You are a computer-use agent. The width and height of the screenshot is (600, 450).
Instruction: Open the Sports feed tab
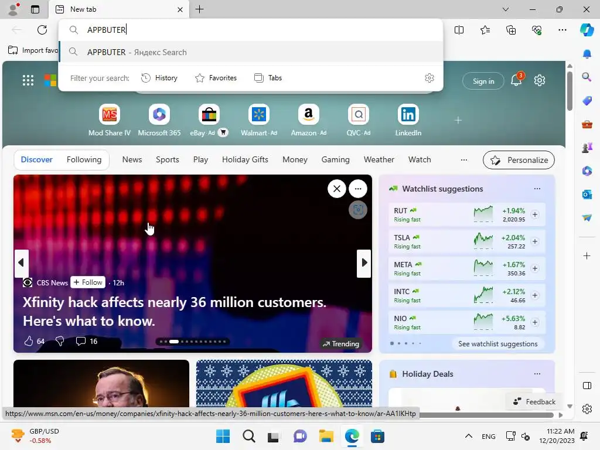[x=167, y=159]
